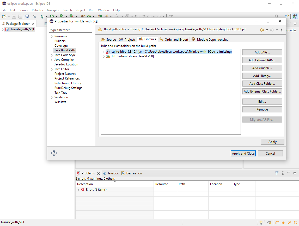Close the Package Explorer tab
Image resolution: width=299 pixels, height=226 pixels.
pyautogui.click(x=33, y=24)
